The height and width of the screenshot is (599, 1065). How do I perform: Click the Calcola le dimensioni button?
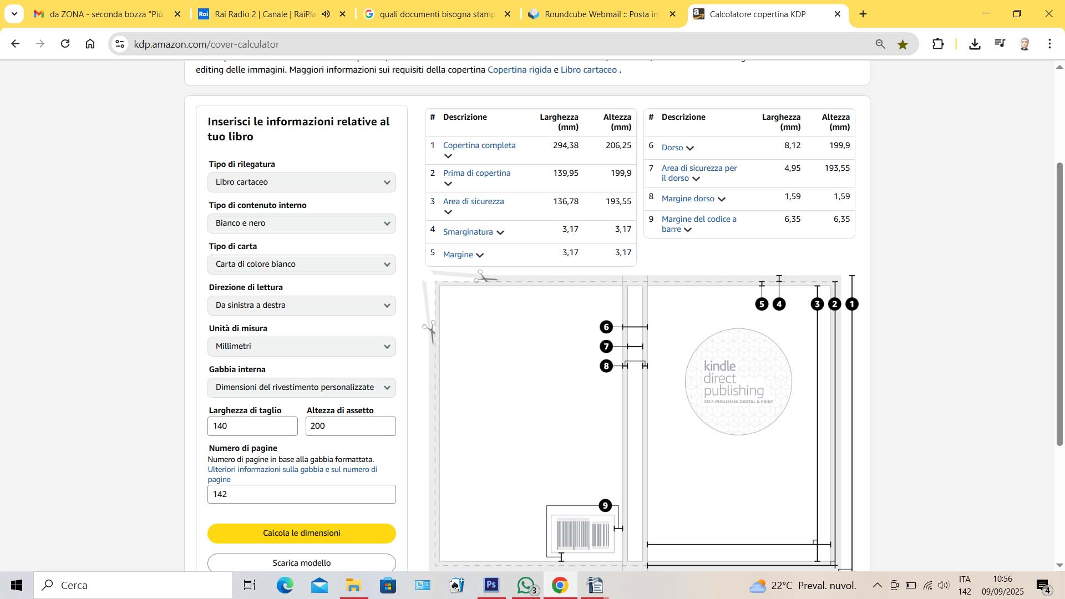click(x=301, y=533)
